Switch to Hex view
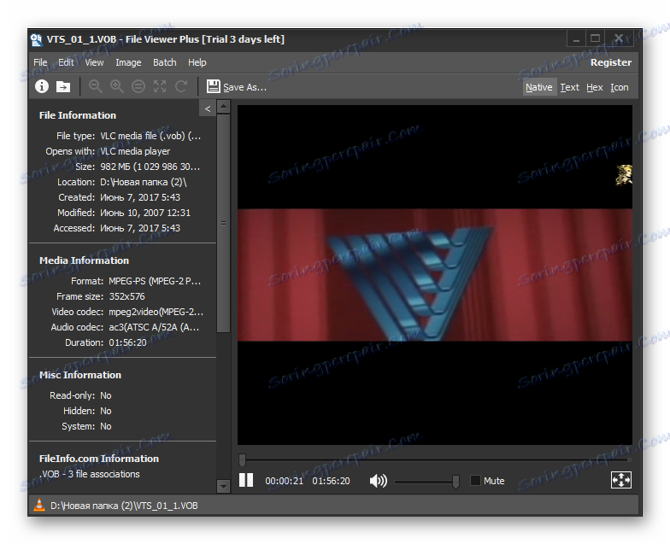Viewport: 670px width, 544px height. (595, 87)
